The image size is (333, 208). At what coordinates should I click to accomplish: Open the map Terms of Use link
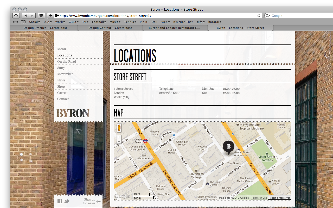[x=259, y=198]
